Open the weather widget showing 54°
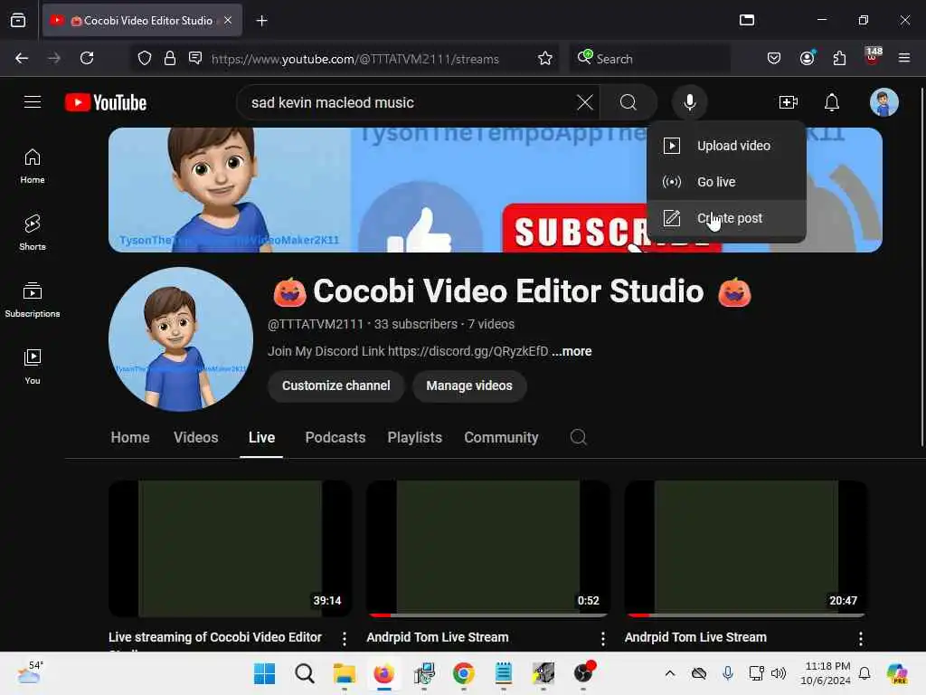926x695 pixels. pos(30,673)
